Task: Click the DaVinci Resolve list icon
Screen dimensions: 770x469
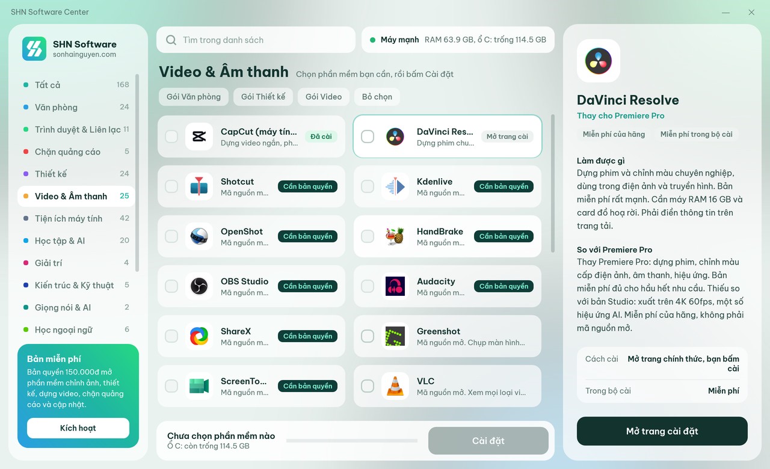Action: [395, 136]
